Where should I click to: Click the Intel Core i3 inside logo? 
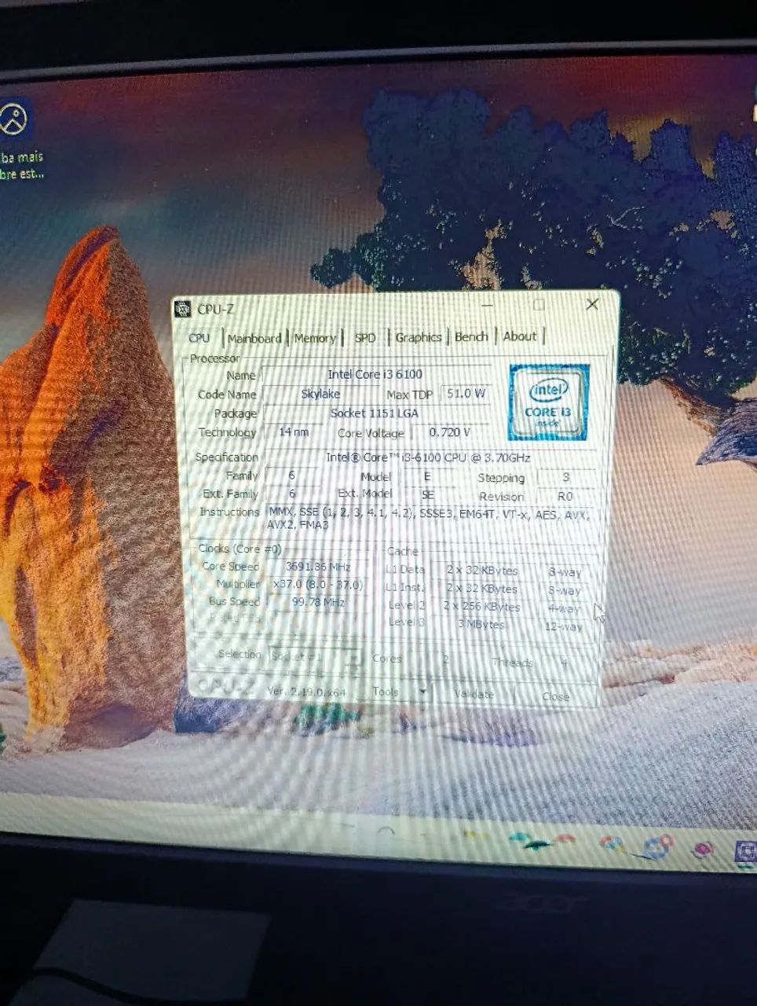click(549, 402)
